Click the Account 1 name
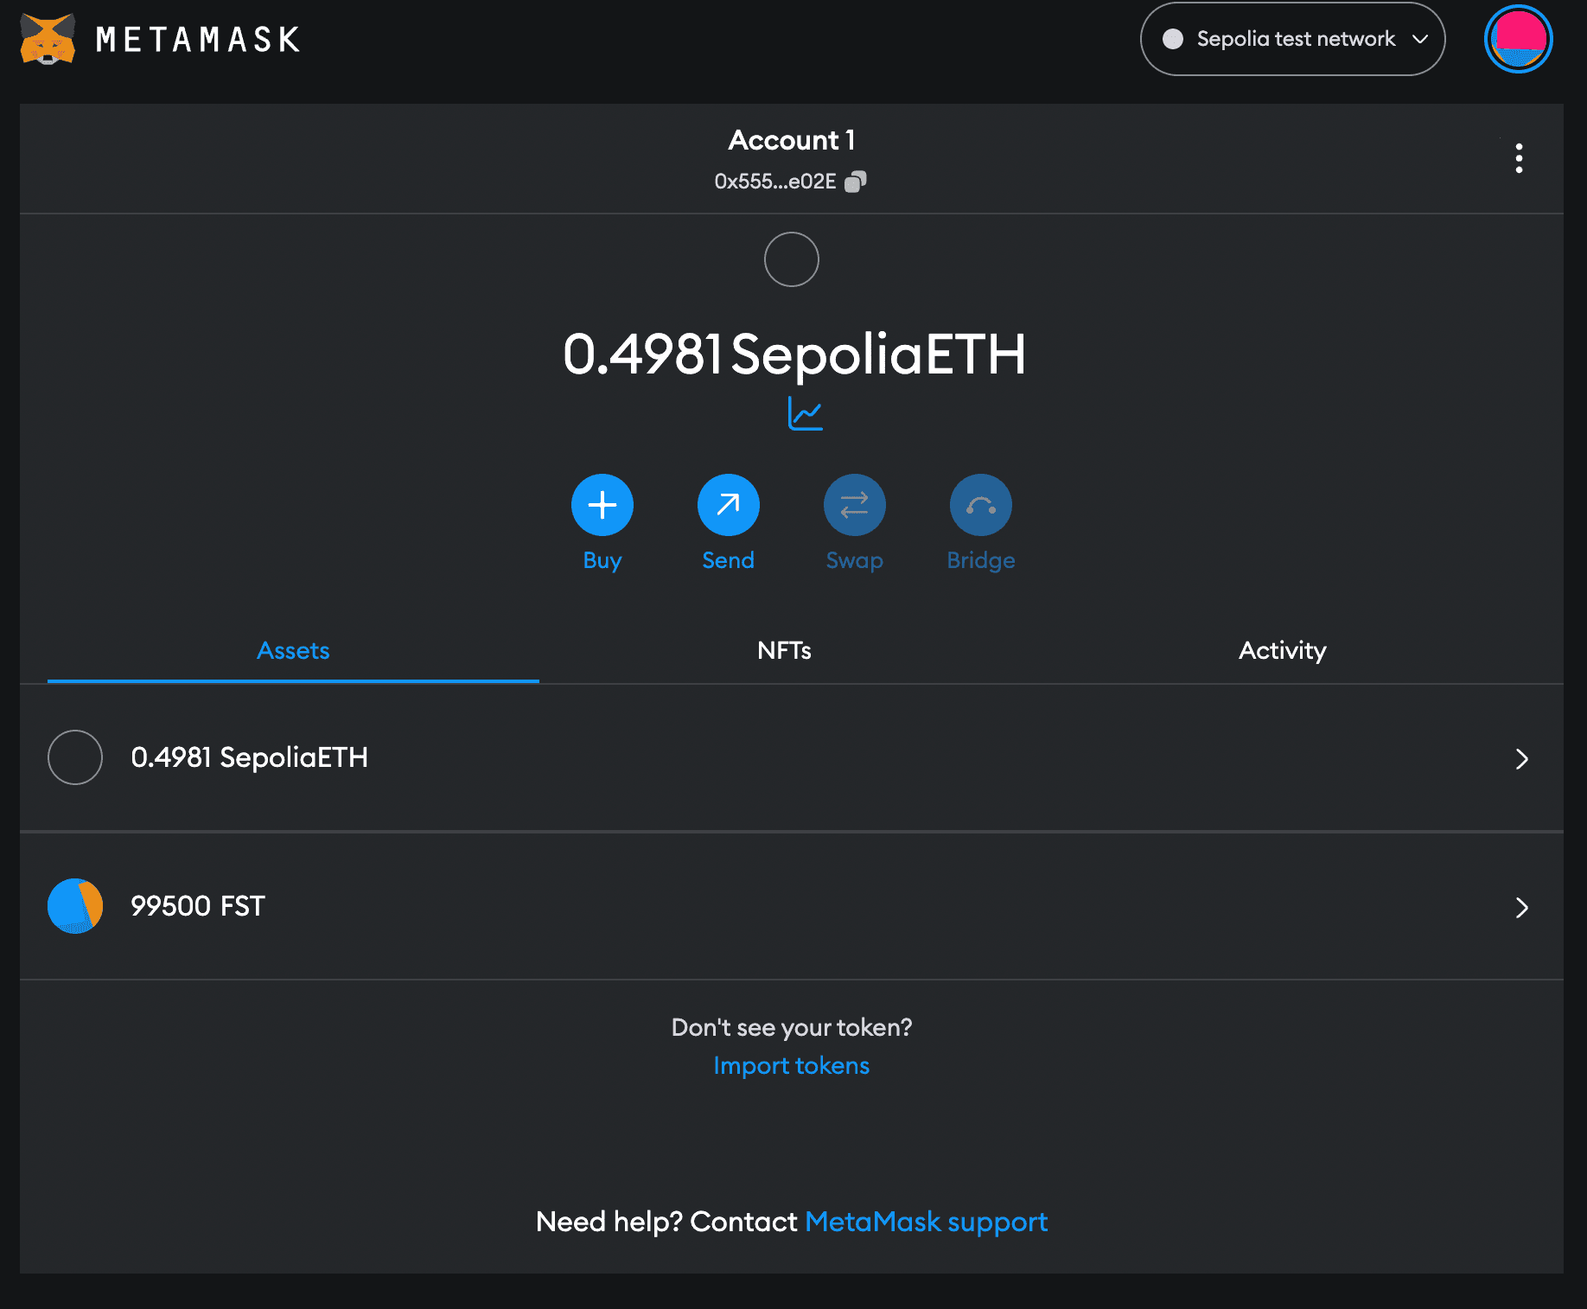The image size is (1587, 1309). pyautogui.click(x=792, y=140)
